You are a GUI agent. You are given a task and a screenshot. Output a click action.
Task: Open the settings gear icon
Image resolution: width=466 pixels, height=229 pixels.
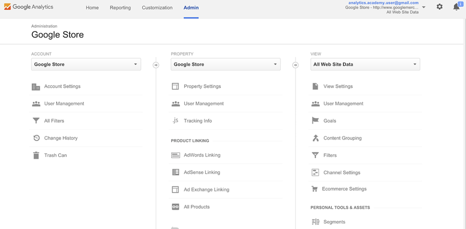(439, 7)
